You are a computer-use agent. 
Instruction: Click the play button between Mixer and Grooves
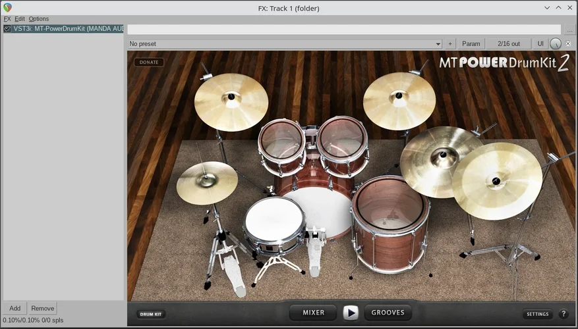pos(351,313)
